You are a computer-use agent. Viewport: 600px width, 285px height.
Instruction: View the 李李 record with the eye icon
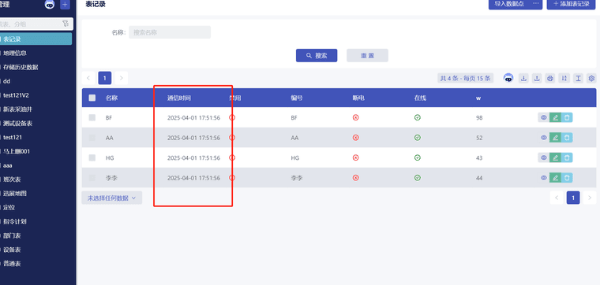(543, 178)
